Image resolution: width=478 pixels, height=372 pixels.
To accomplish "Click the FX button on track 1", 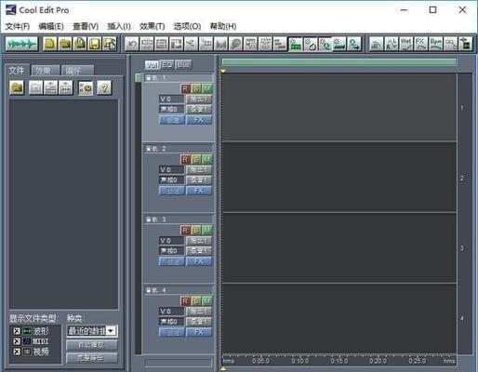I will (199, 120).
